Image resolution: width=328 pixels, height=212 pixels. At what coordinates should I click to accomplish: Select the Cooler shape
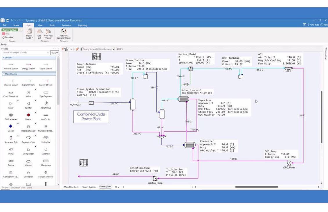click(x=11, y=128)
